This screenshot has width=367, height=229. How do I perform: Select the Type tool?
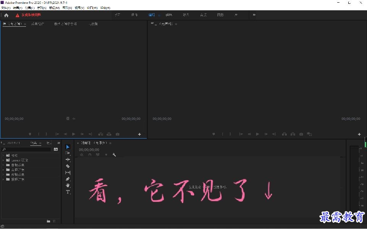68,192
